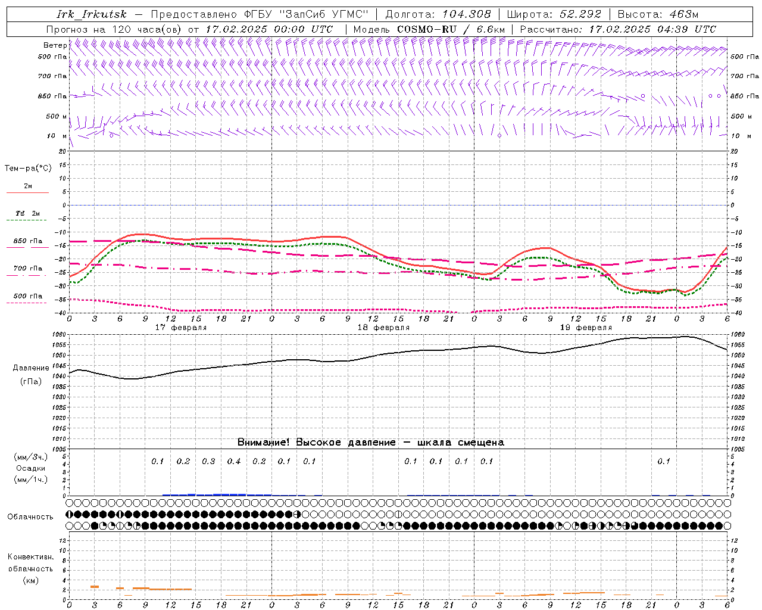Click the '(гПа)' pressure unit label
Image resolution: width=762 pixels, height=610 pixels.
(x=31, y=382)
